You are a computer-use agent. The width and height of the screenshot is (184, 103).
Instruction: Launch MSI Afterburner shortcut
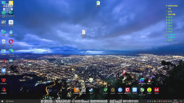pos(142,91)
